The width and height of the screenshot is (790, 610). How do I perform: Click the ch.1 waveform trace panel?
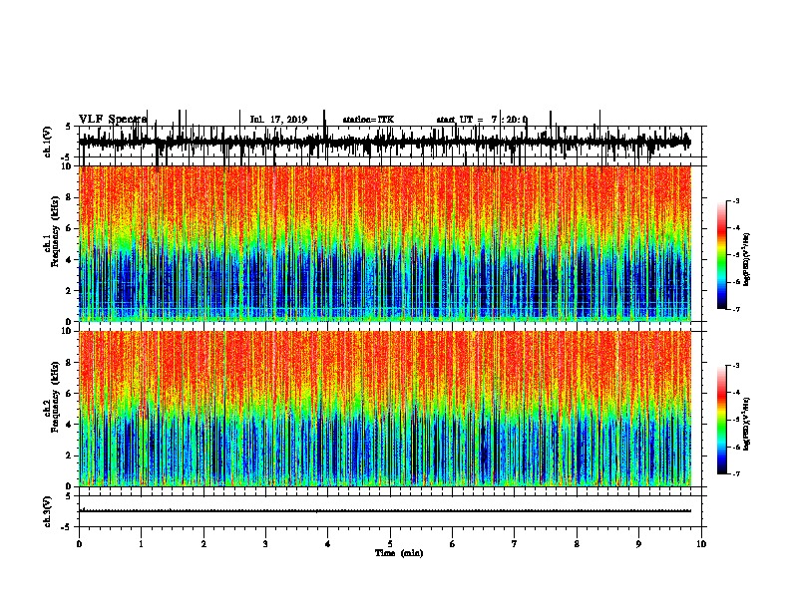[392, 142]
